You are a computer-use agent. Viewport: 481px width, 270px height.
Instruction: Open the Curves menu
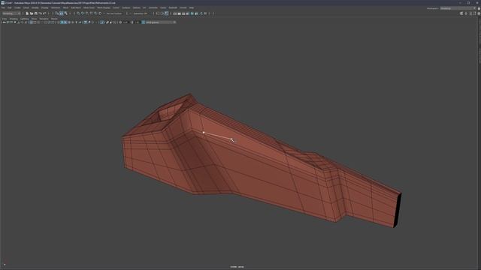[116, 7]
